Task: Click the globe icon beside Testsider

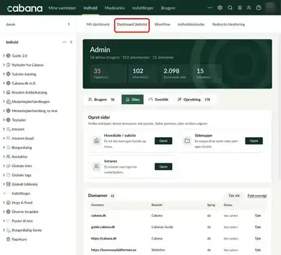Action: (x=8, y=120)
